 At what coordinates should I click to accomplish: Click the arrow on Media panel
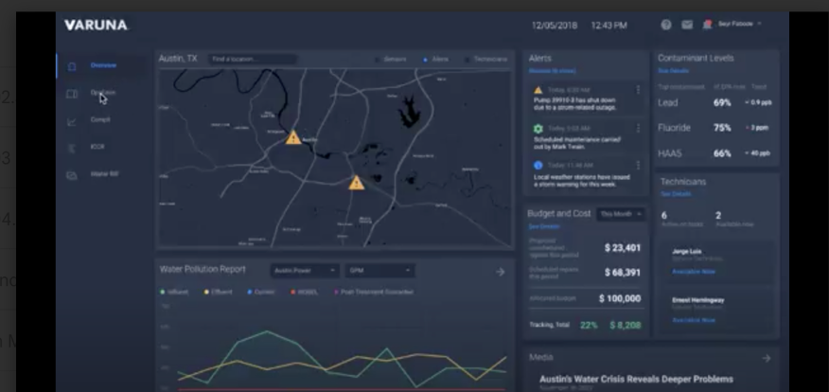[767, 358]
